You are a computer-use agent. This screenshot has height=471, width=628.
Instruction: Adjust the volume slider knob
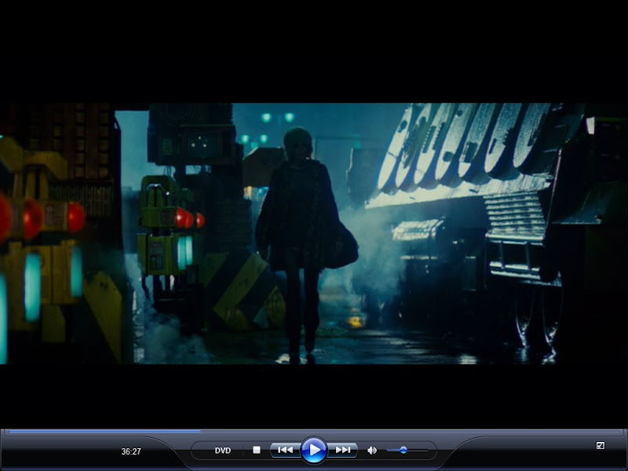point(403,450)
